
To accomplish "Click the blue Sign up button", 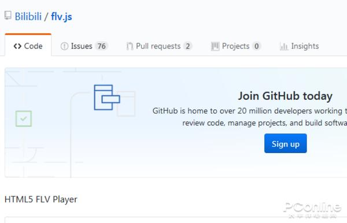I will click(286, 143).
